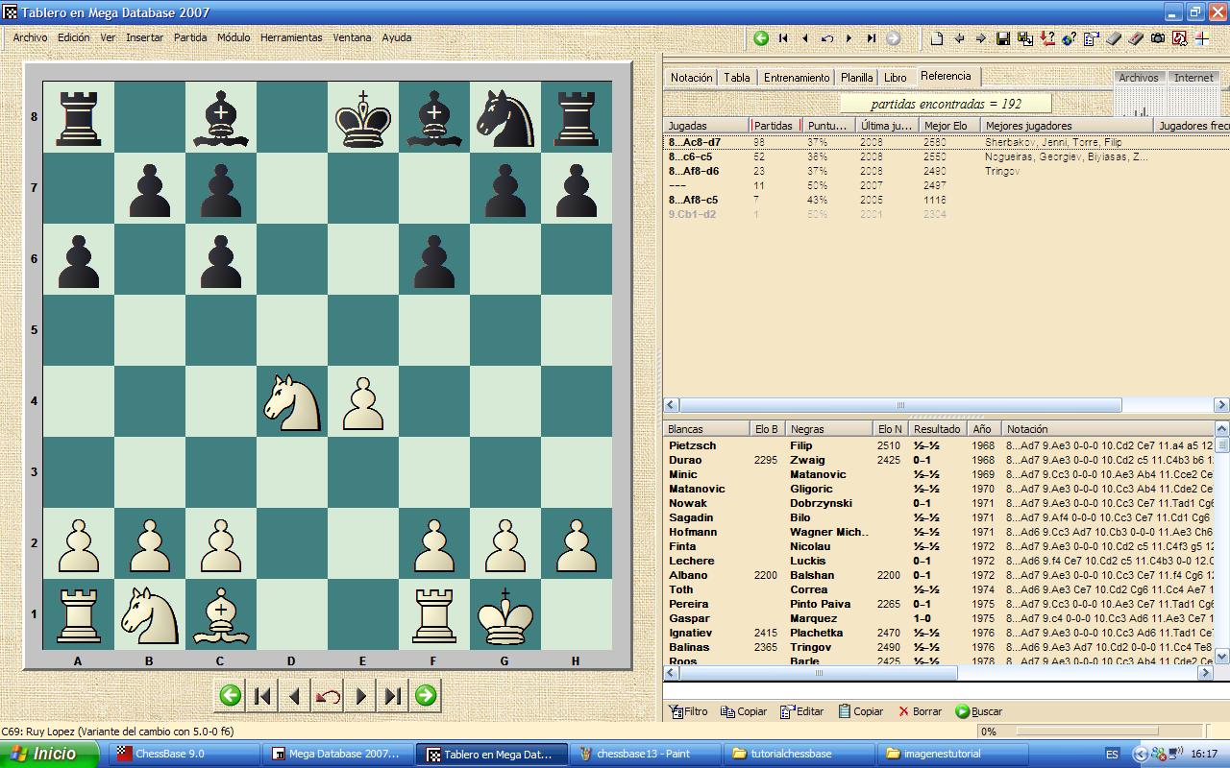Open the ChessBase board icon on toolbar
Screen dimensions: 1230x768
(1178, 39)
